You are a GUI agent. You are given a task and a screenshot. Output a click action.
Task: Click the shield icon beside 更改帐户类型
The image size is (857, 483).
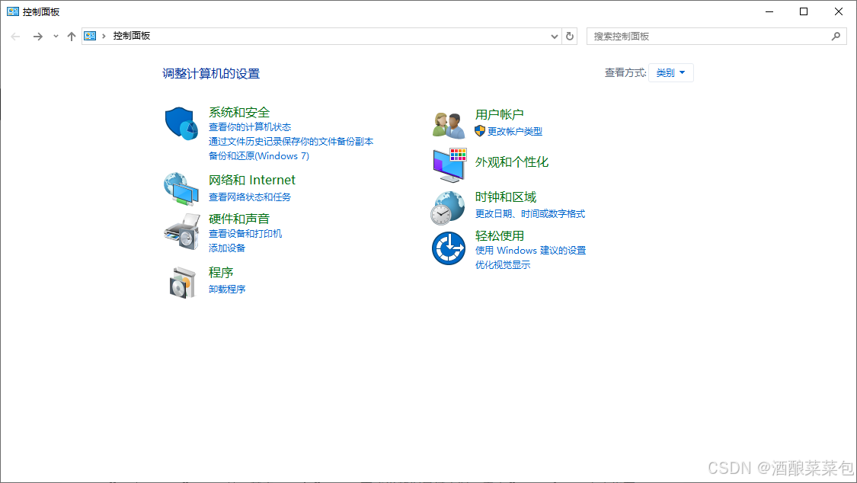click(480, 131)
